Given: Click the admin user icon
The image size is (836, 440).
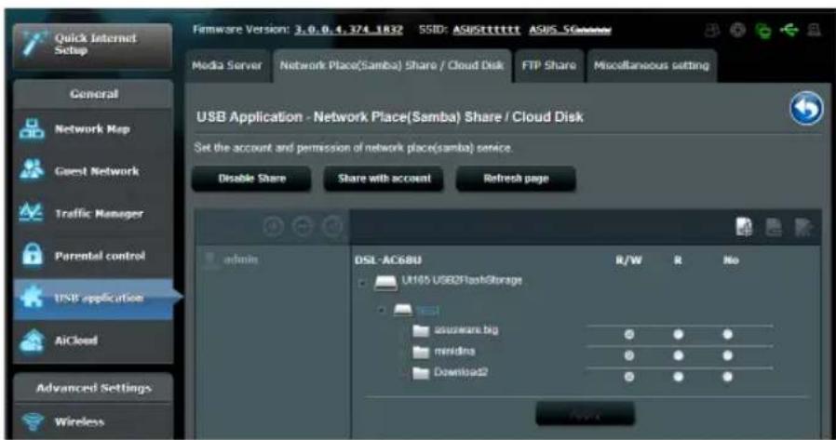Looking at the screenshot, I should [210, 260].
